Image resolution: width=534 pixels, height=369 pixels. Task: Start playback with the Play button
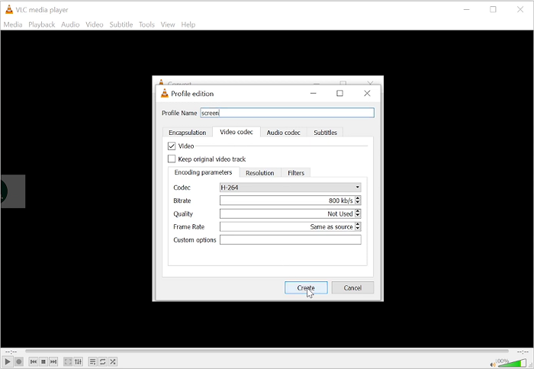click(x=8, y=361)
